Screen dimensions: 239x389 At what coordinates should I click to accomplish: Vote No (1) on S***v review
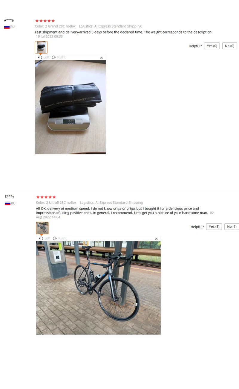point(232,227)
